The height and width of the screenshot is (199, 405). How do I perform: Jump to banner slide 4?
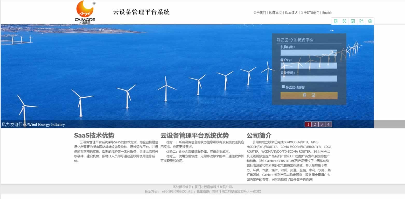[328, 125]
